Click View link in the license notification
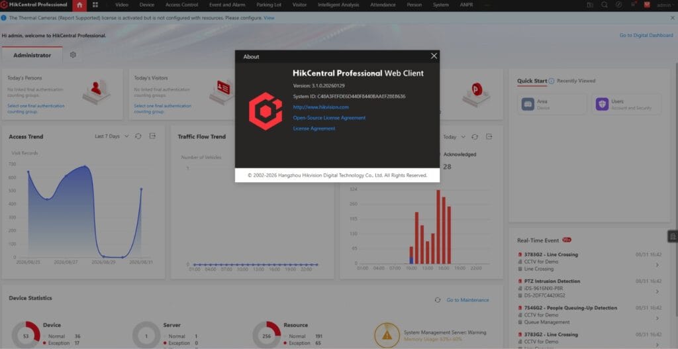This screenshot has width=678, height=349. tap(269, 18)
